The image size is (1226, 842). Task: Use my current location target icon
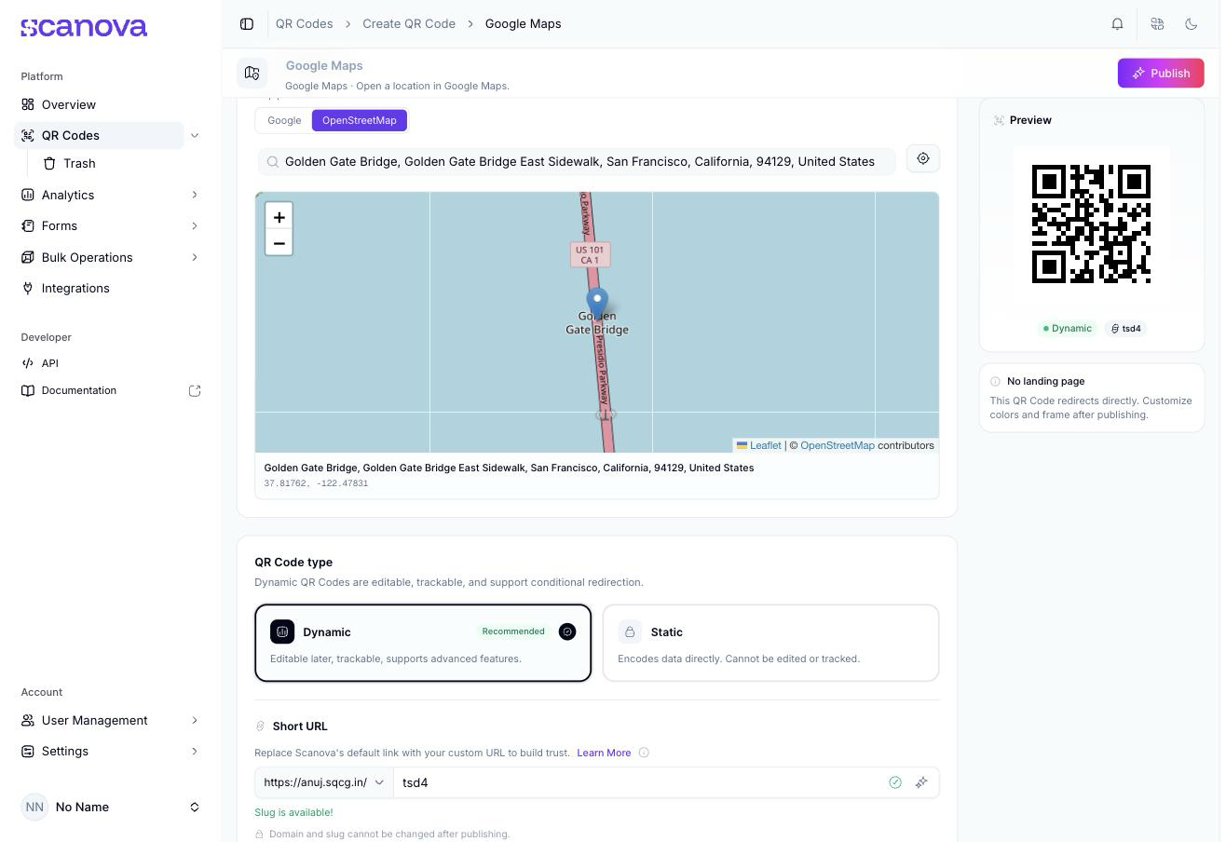tap(923, 158)
